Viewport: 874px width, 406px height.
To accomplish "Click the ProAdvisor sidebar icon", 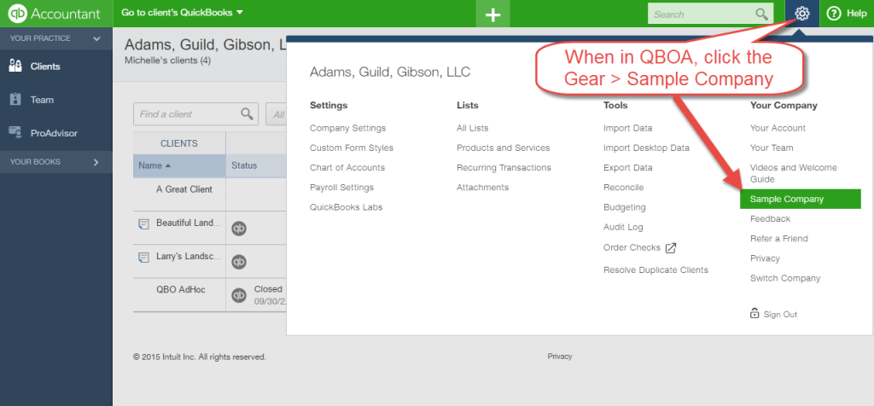I will pyautogui.click(x=15, y=132).
